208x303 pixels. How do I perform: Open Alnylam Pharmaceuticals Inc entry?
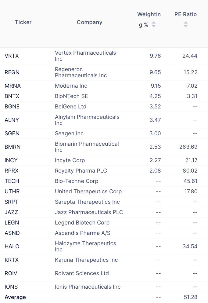(87, 120)
